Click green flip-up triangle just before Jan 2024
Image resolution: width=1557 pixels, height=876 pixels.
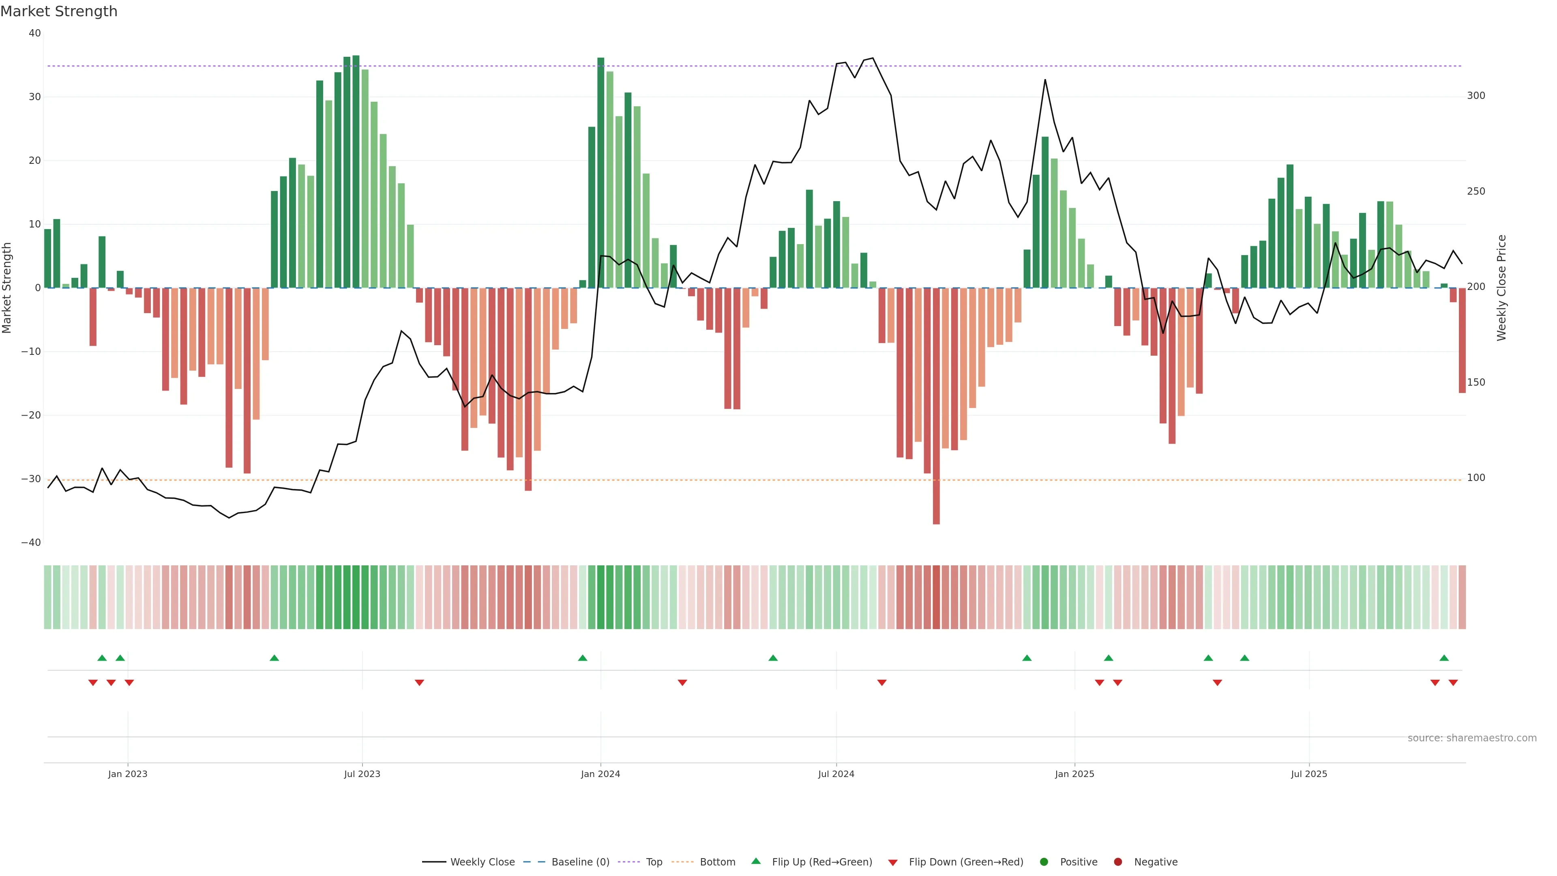coord(583,658)
